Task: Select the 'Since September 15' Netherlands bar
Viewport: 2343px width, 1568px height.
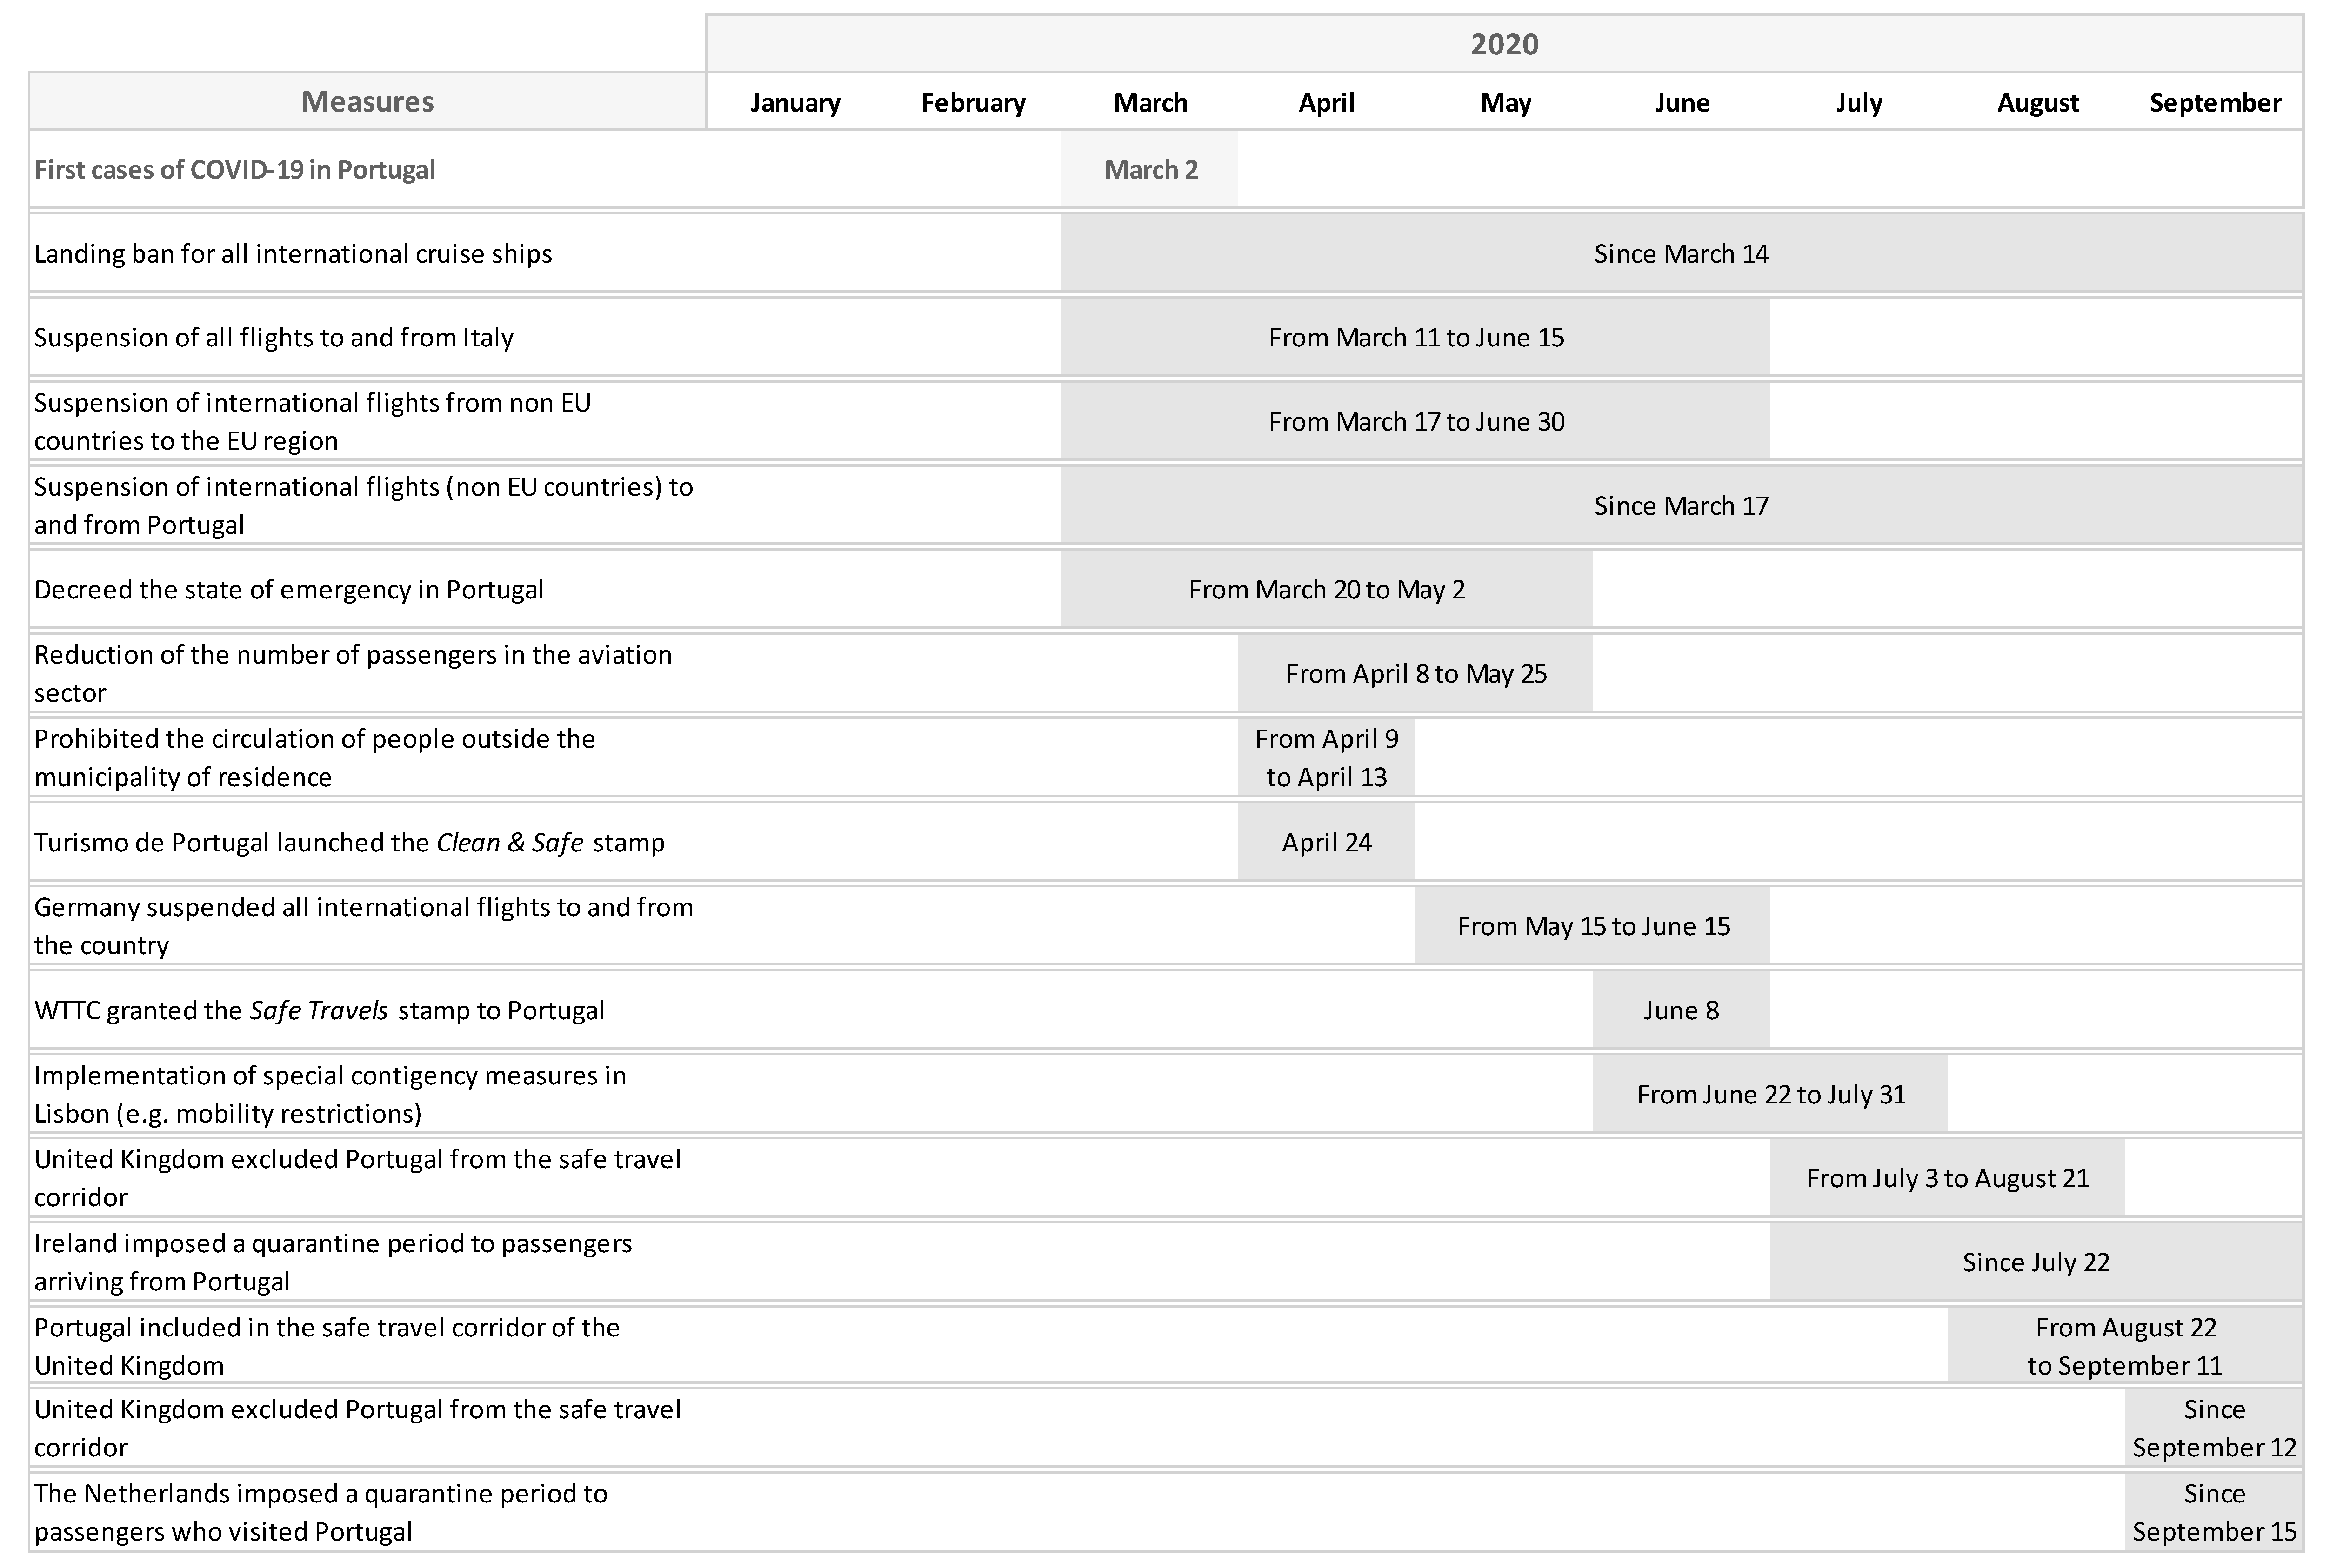Action: click(2214, 1512)
